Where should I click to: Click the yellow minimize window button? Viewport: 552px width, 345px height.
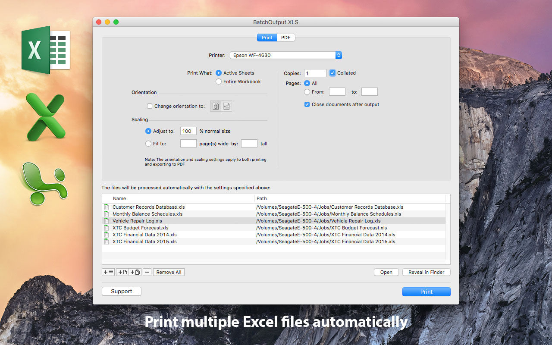coord(107,22)
